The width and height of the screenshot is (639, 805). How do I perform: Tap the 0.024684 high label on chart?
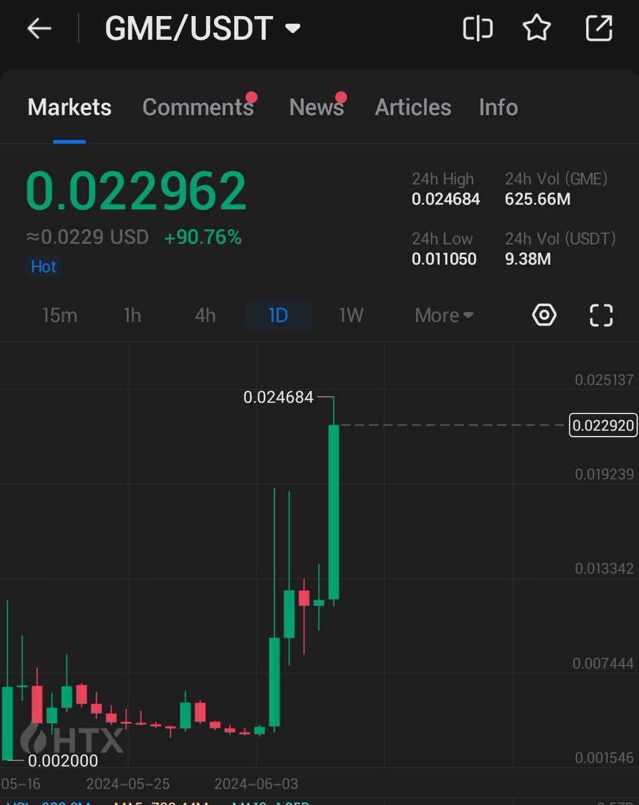[x=279, y=397]
